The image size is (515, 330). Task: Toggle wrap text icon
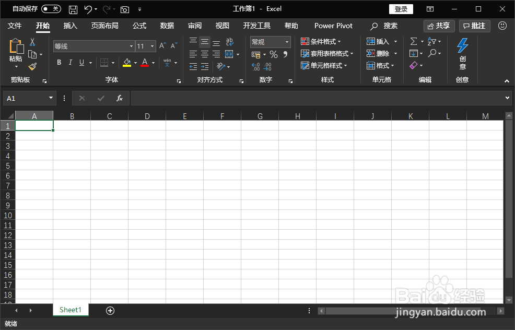[x=230, y=42]
